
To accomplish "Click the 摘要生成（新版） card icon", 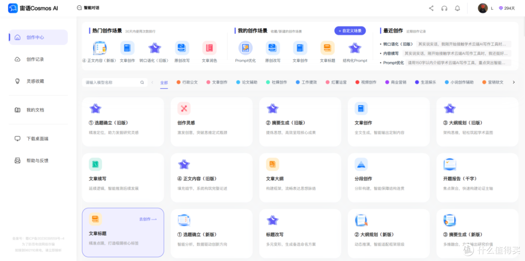I will (x=449, y=220).
